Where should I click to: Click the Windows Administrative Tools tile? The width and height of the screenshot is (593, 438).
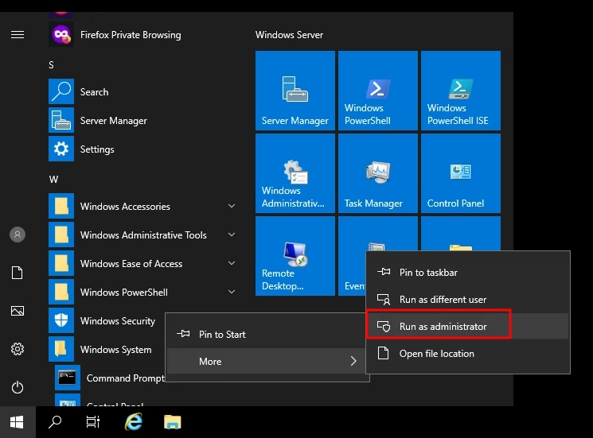295,172
